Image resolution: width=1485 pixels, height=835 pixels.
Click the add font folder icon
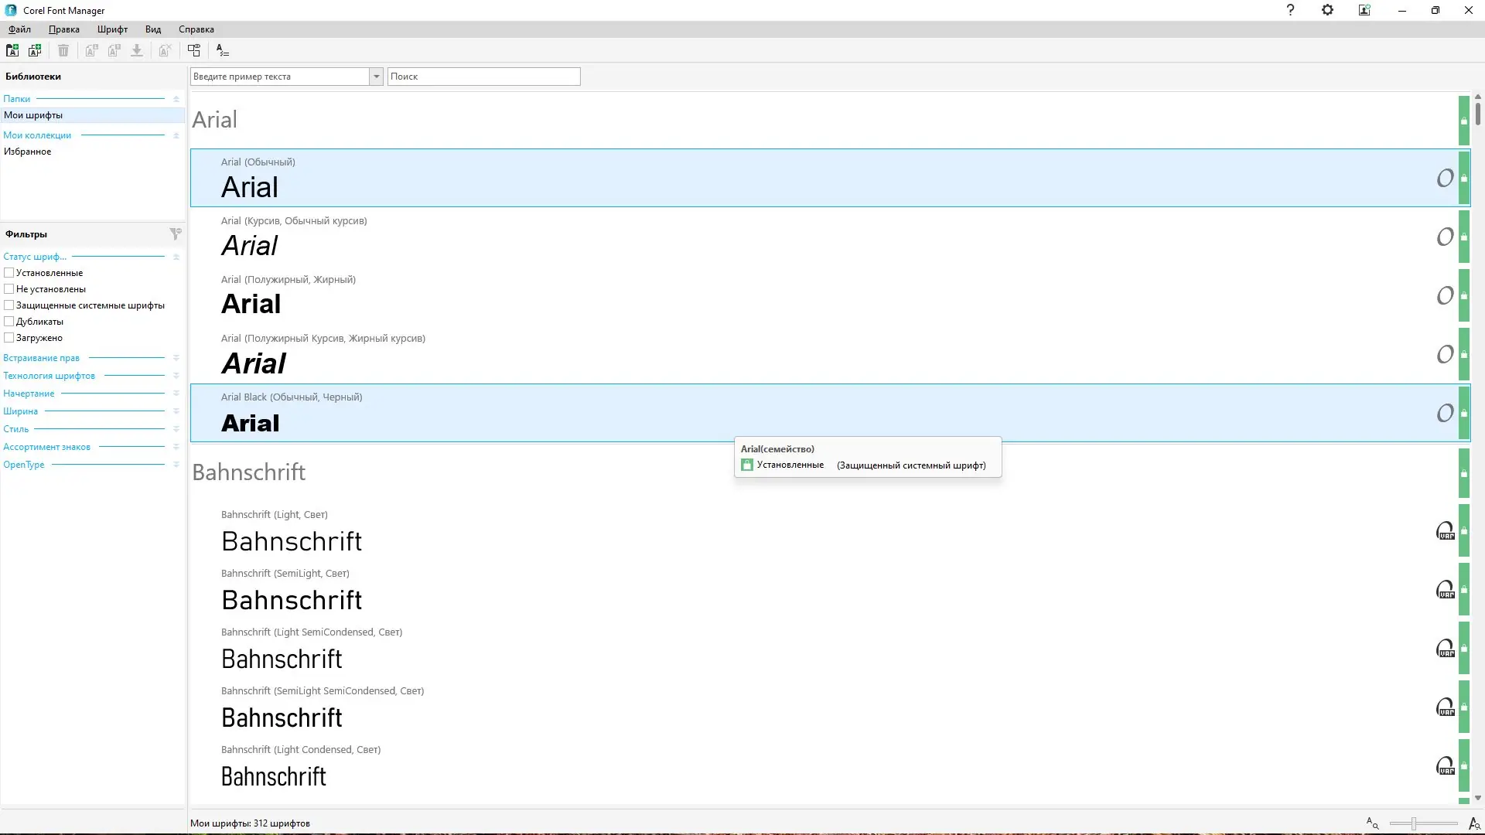pyautogui.click(x=12, y=50)
